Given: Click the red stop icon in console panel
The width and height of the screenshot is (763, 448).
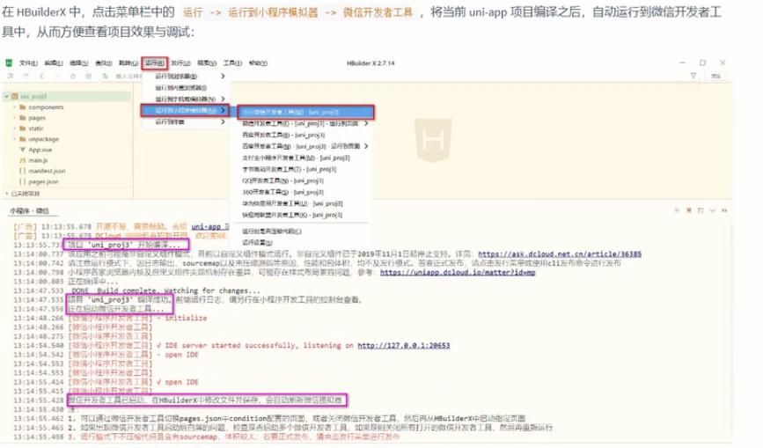Looking at the screenshot, I should pos(689,210).
